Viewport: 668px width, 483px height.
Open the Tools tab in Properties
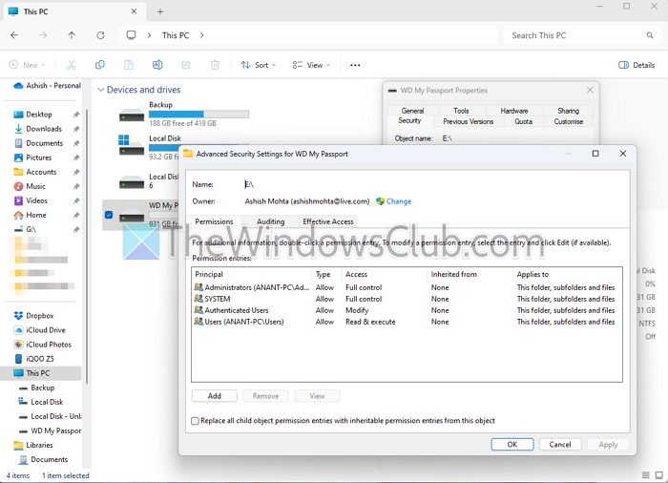[461, 111]
